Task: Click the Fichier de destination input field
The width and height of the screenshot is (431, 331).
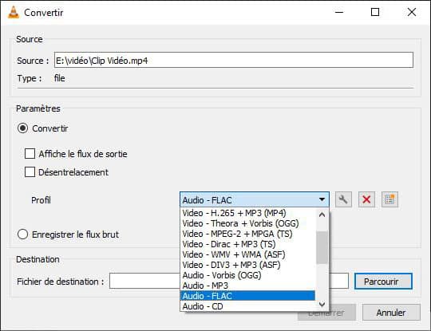Action: (144, 281)
